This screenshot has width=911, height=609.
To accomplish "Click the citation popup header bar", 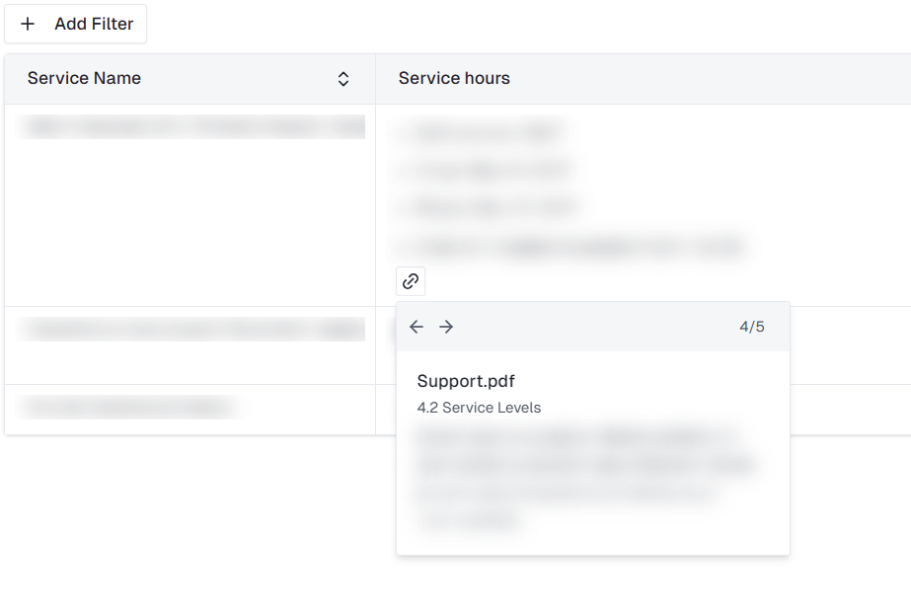I will 592,327.
